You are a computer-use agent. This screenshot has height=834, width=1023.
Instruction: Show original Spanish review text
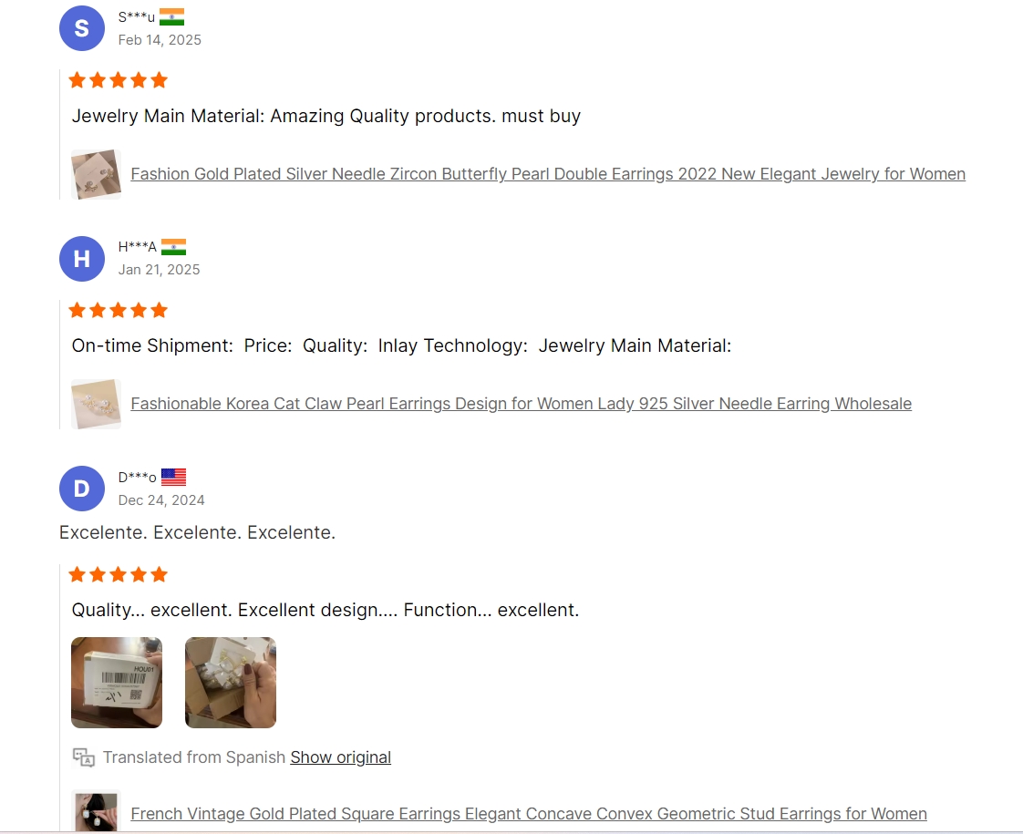click(x=341, y=757)
